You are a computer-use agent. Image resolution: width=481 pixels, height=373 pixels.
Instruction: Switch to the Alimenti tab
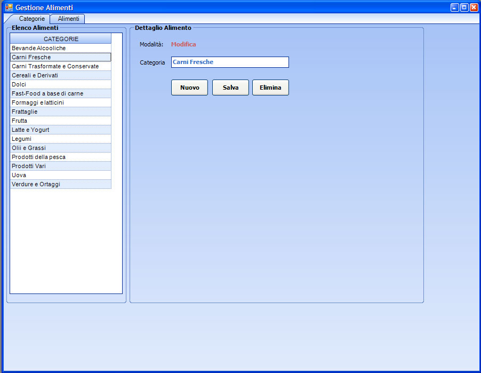click(68, 19)
